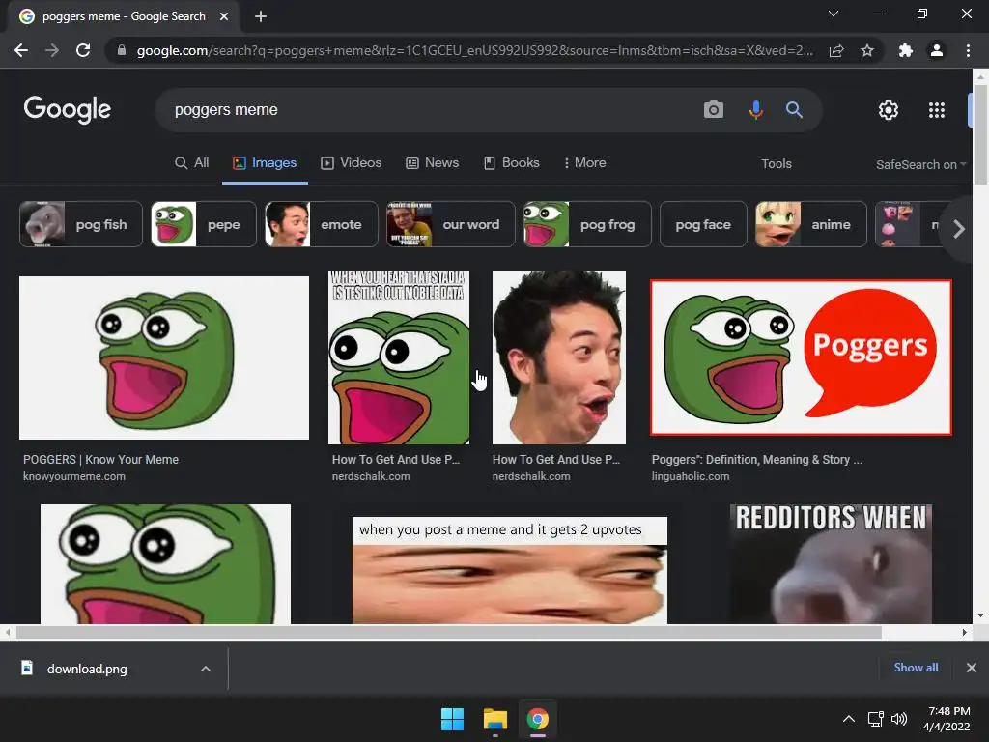Click the search by image camera icon
Viewport: 989px width, 742px height.
pos(714,110)
